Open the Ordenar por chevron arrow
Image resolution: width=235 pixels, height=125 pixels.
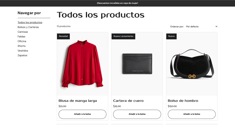(x=216, y=26)
